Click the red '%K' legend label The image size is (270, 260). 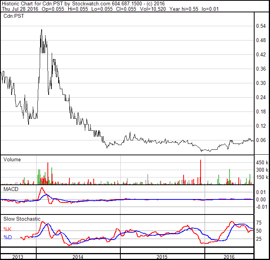tap(7, 230)
